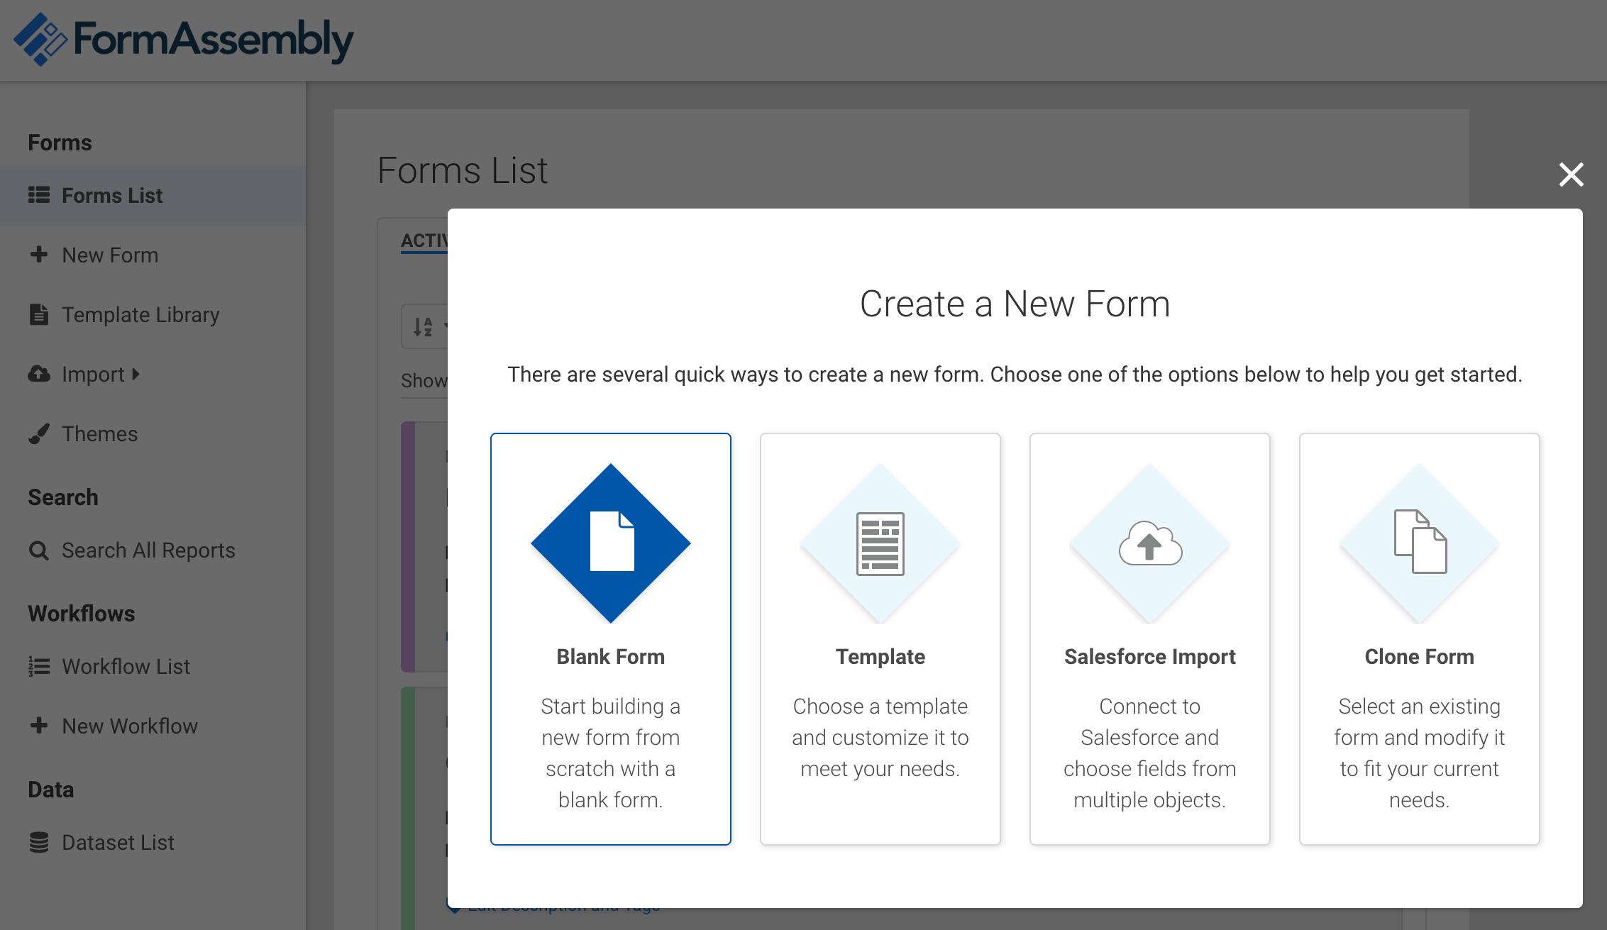Viewport: 1607px width, 930px height.
Task: Choose the Template diamond icon
Action: point(880,543)
